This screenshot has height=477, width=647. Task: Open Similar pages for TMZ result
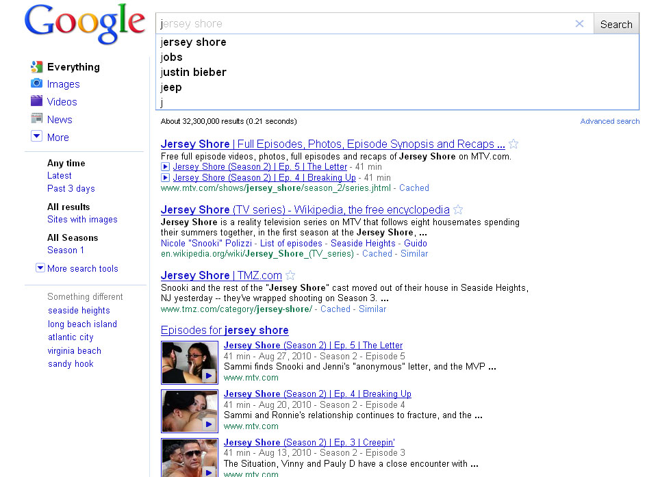372,309
